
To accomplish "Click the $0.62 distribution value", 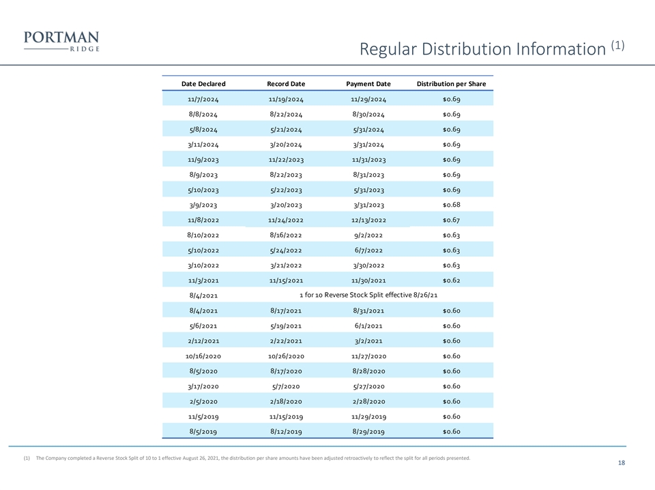I will point(452,280).
